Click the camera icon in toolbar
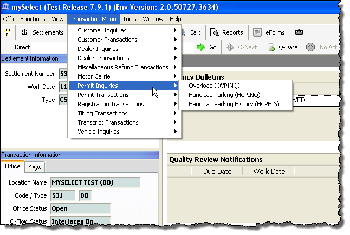The height and width of the screenshot is (235, 350). [x=299, y=32]
